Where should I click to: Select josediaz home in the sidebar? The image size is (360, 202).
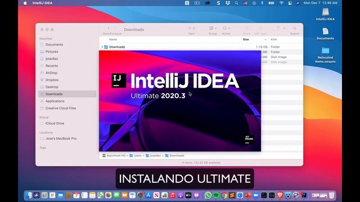[x=67, y=59]
